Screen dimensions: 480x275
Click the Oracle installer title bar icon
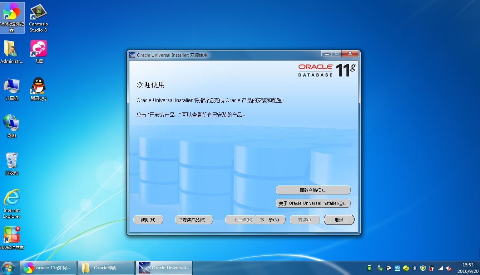pos(132,55)
